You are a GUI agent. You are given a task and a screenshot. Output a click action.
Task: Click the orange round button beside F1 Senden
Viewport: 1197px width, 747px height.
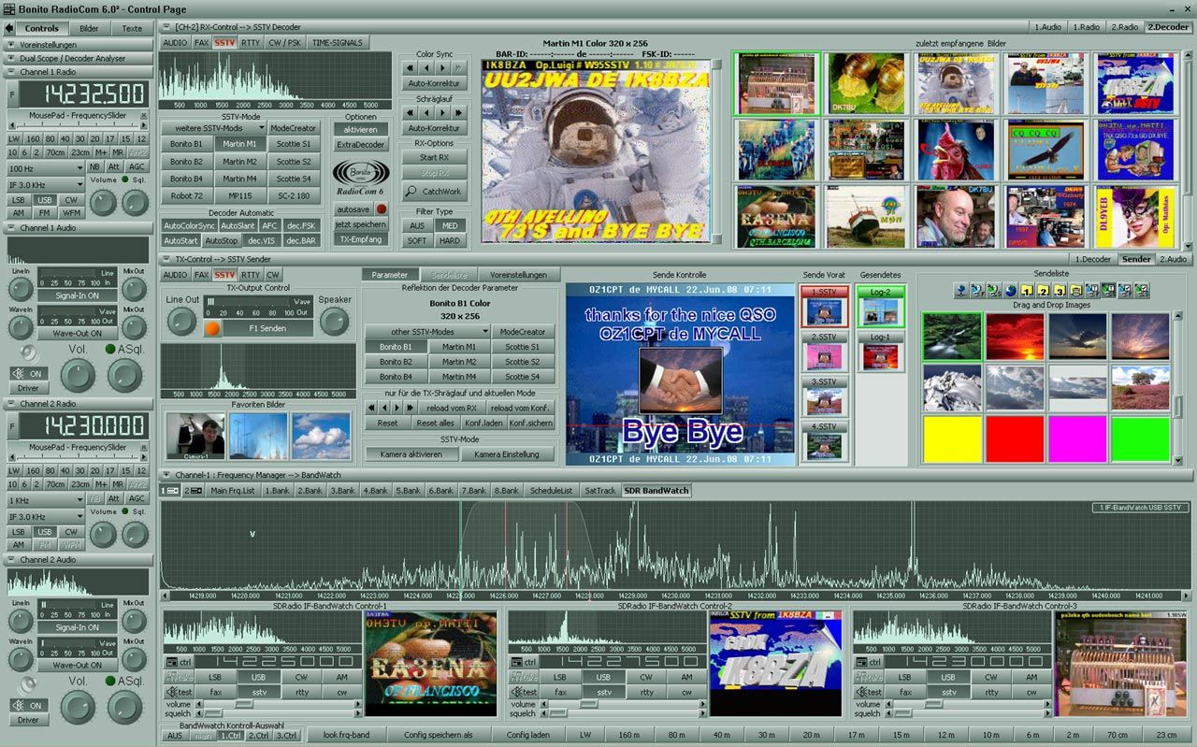pos(212,328)
